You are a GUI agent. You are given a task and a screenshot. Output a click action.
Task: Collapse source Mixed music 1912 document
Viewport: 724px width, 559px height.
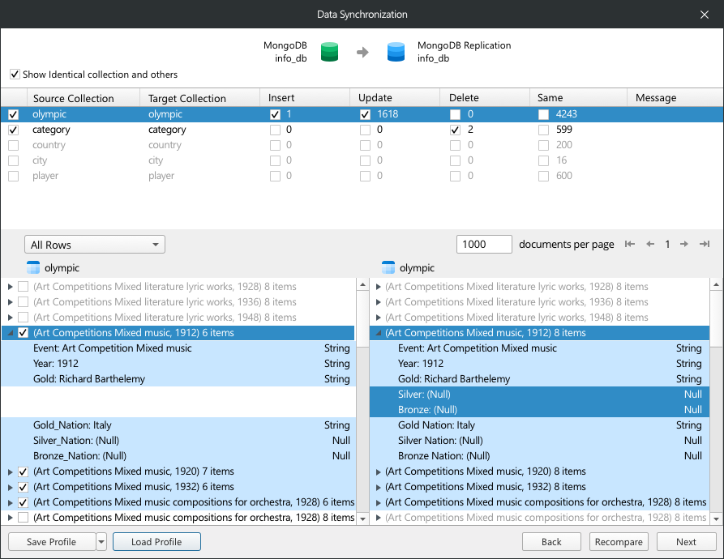tap(11, 332)
